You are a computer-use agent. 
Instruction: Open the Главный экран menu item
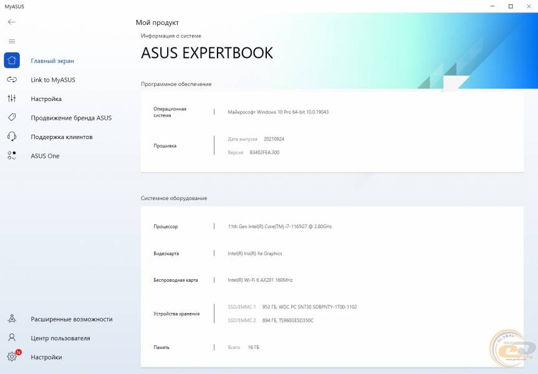(52, 60)
